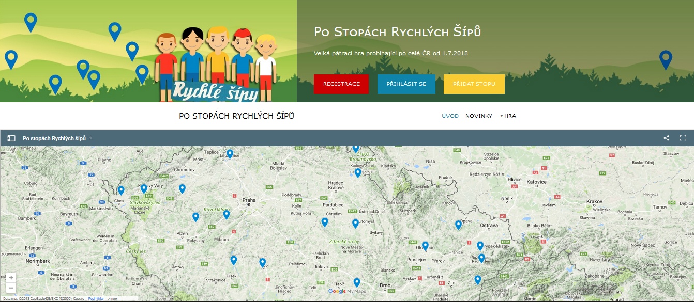Click the map share icon
Viewport: 694px width, 302px height.
[x=667, y=138]
